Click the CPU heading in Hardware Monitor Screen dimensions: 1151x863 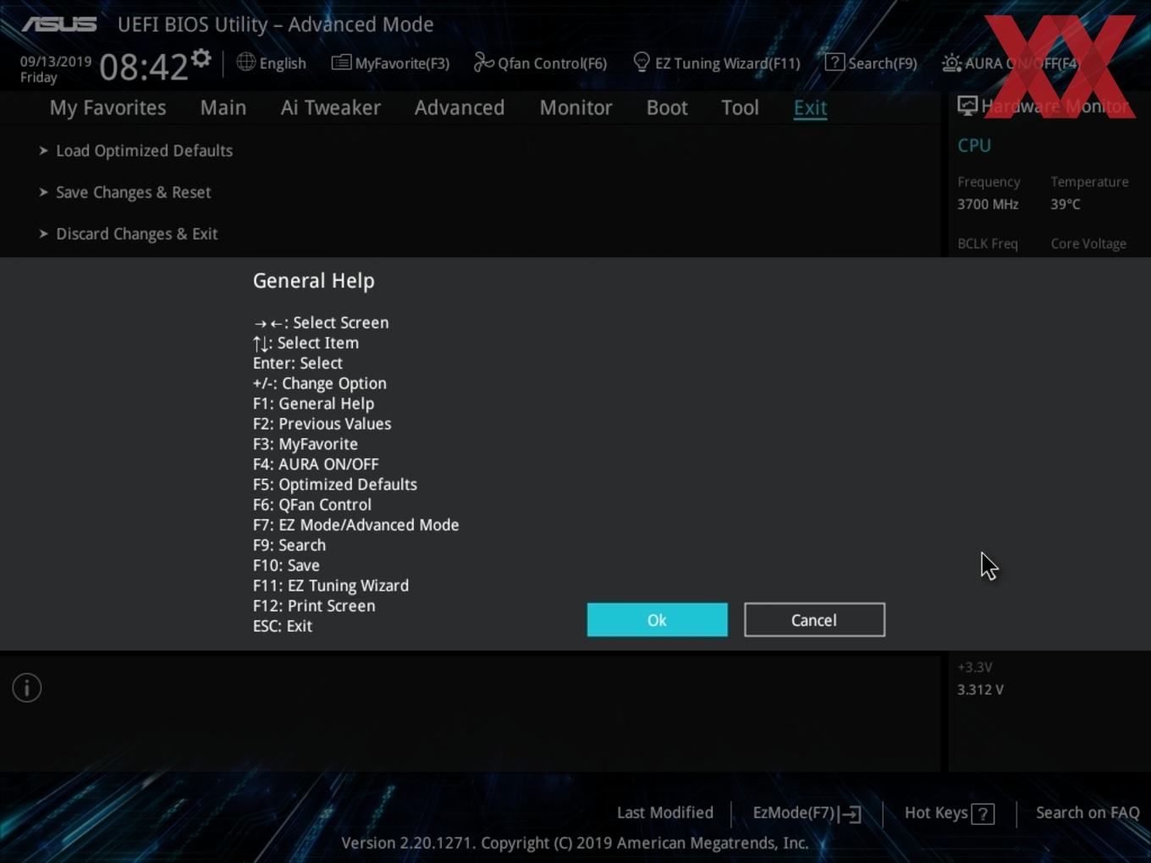[x=974, y=146]
